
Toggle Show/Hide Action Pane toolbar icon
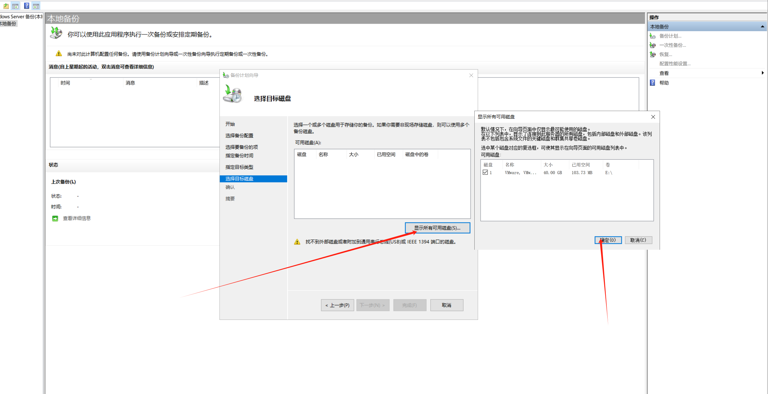36,6
